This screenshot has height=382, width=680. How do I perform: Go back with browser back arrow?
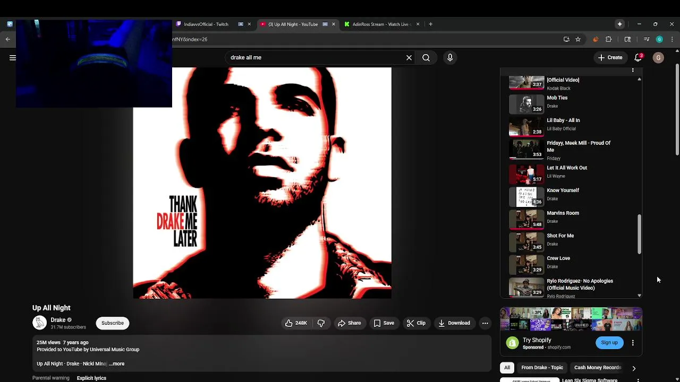[x=8, y=39]
